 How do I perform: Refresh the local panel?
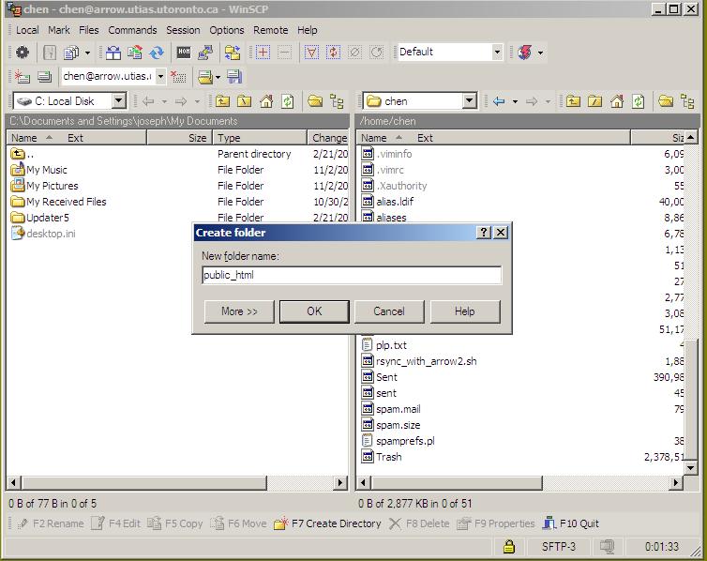[288, 101]
